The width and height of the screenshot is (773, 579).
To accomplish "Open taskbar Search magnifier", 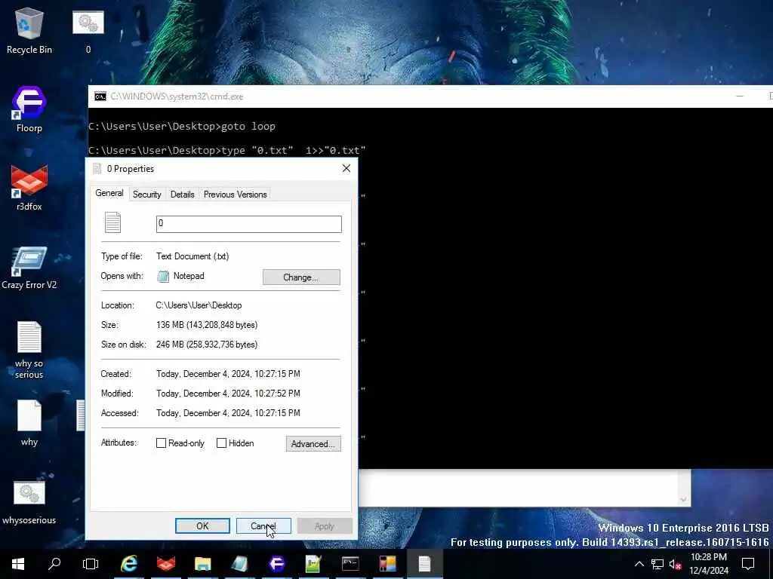I will [x=54, y=564].
